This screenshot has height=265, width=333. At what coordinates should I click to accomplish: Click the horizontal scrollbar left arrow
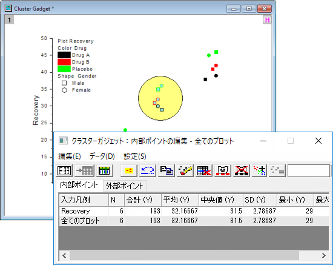[64, 255]
